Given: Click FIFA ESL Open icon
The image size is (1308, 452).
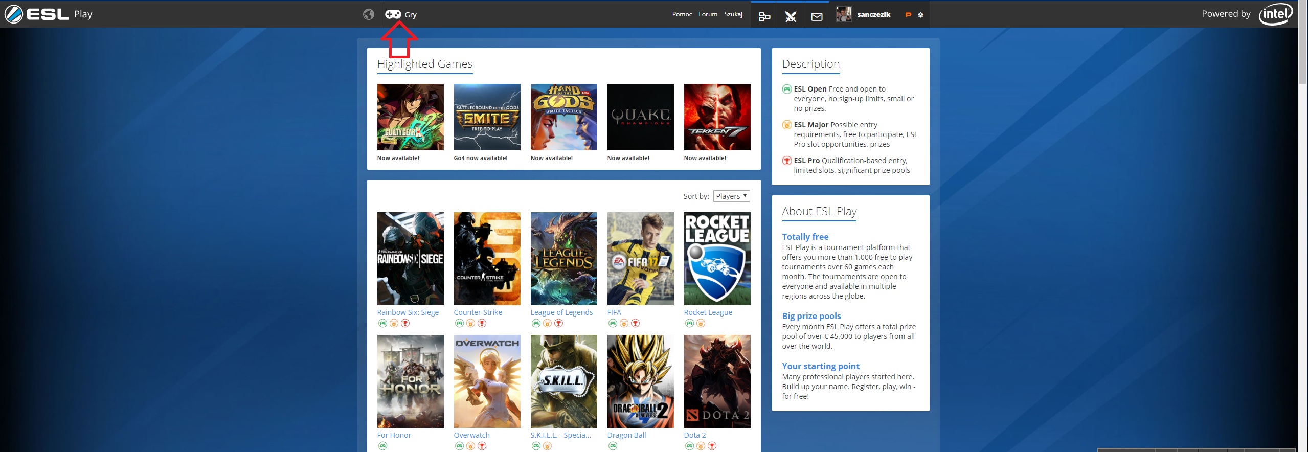Looking at the screenshot, I should (x=613, y=323).
